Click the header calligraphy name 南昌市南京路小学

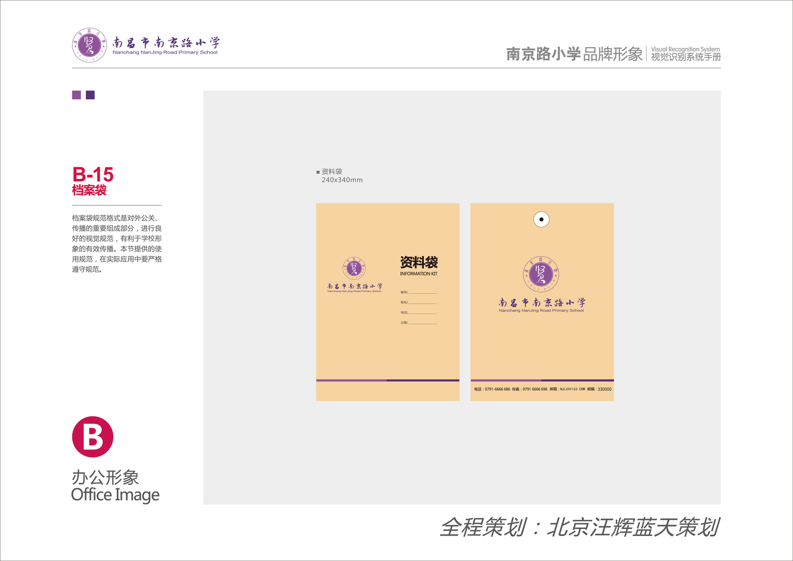tap(166, 42)
